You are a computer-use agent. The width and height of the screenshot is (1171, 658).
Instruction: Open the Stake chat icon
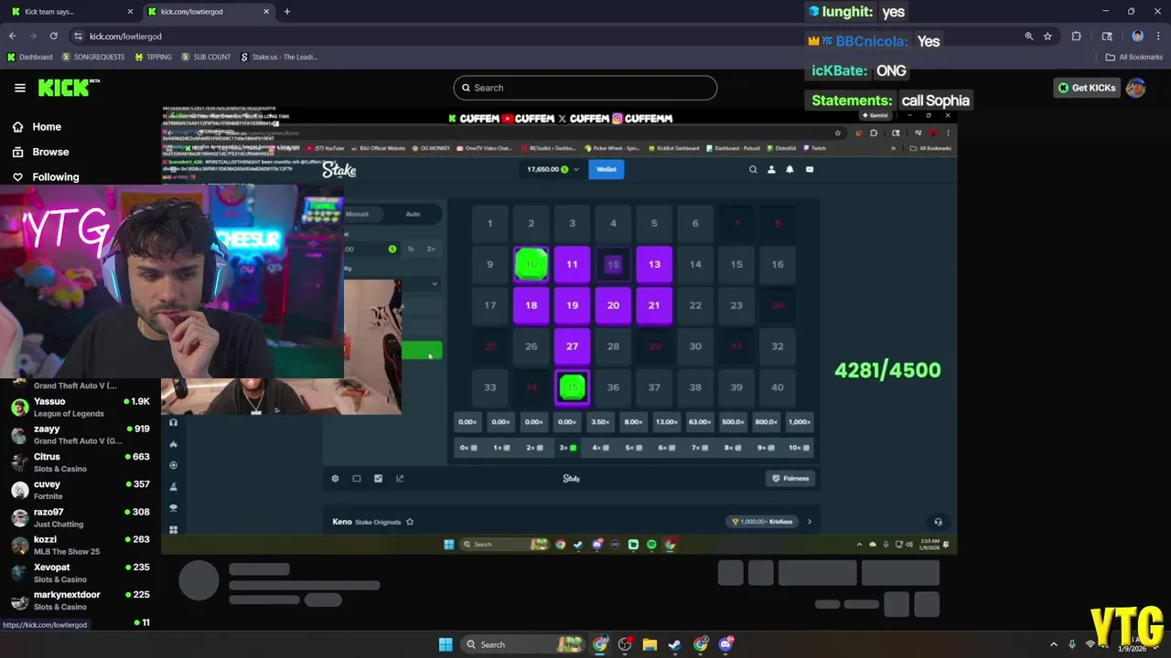(x=809, y=169)
